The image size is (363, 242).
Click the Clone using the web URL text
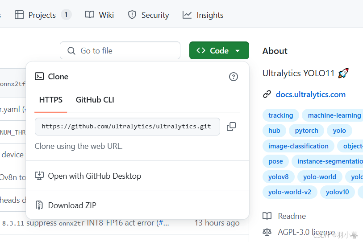coord(79,146)
